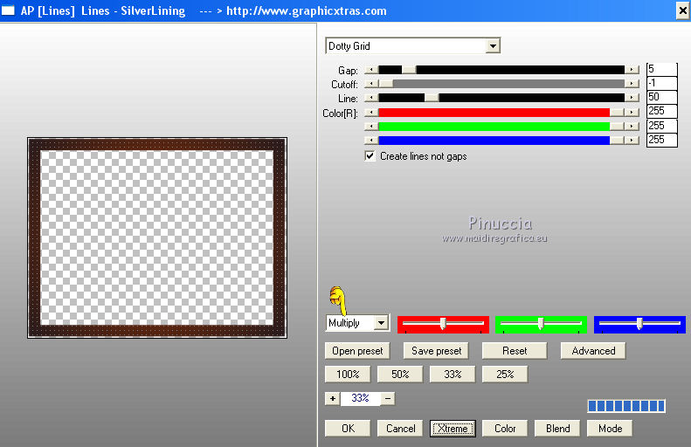The height and width of the screenshot is (447, 691).
Task: Click the Cutoff value field showing -1
Action: [661, 83]
